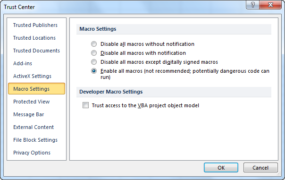Confirm changes with the OK button

221,167
